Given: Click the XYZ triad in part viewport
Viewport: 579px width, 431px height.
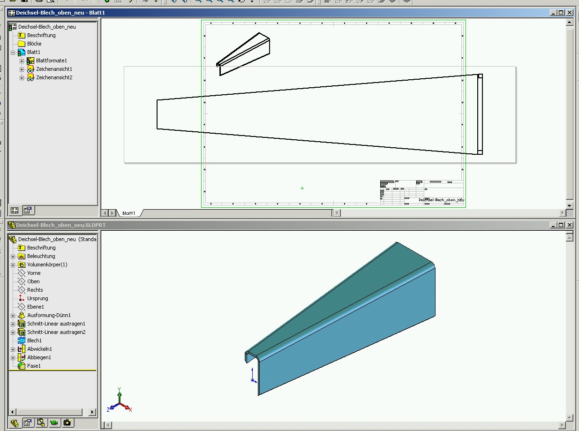Looking at the screenshot, I should [x=120, y=400].
